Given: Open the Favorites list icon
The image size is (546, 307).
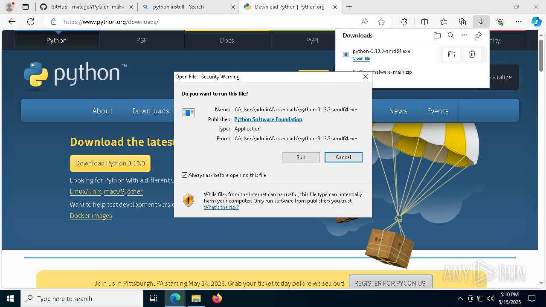Looking at the screenshot, I should click(444, 22).
